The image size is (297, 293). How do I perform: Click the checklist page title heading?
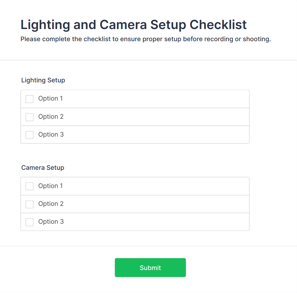pyautogui.click(x=133, y=25)
